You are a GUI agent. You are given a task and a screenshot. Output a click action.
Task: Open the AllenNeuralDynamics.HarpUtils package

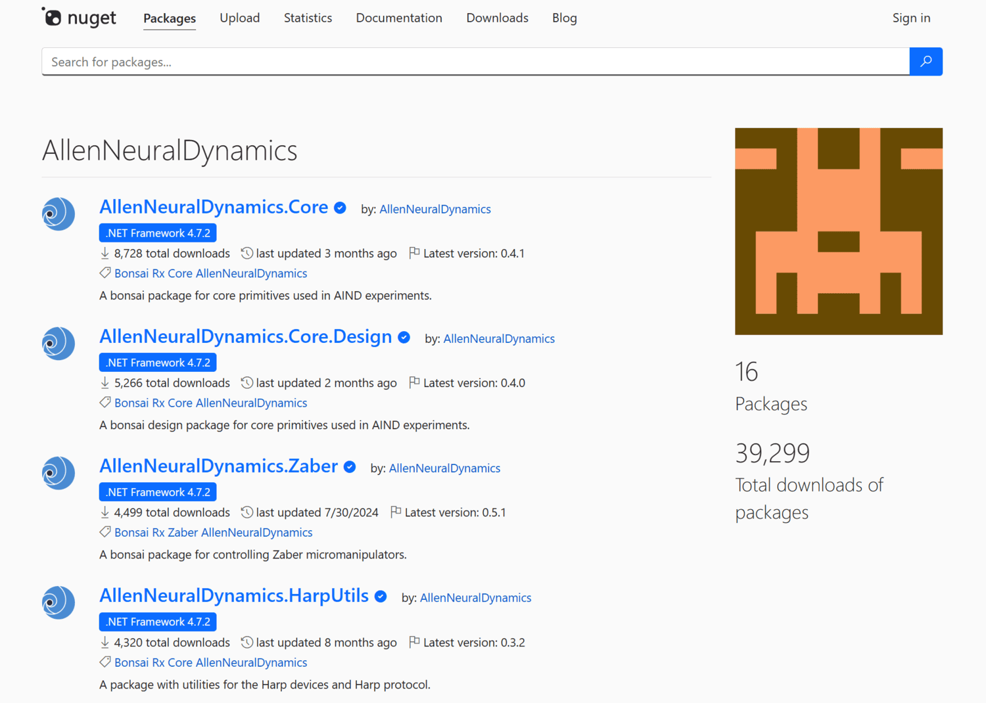tap(234, 595)
